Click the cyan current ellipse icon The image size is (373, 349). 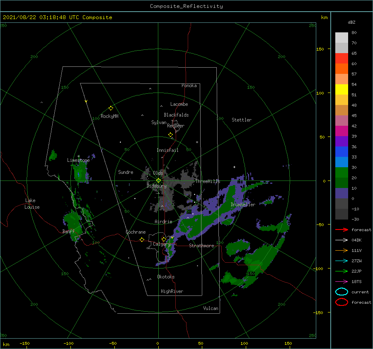[342, 292]
